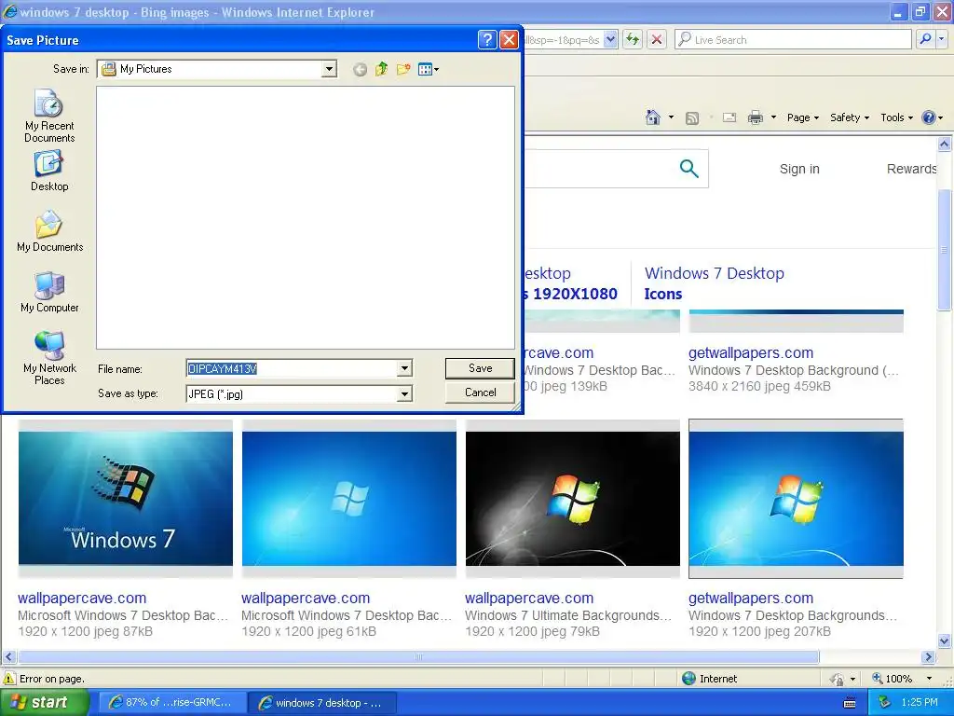Select My Documents in places bar

(49, 232)
